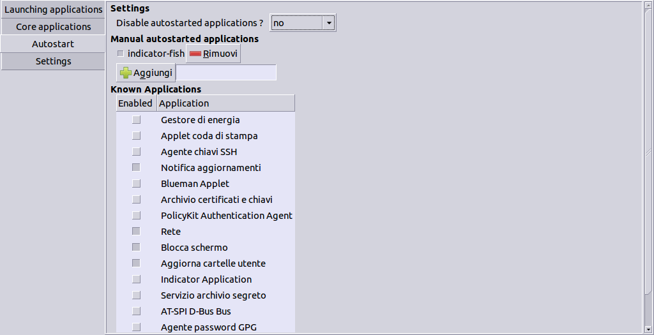The width and height of the screenshot is (654, 335).
Task: Click the dropdown arrow beside 'no'
Action: (329, 23)
